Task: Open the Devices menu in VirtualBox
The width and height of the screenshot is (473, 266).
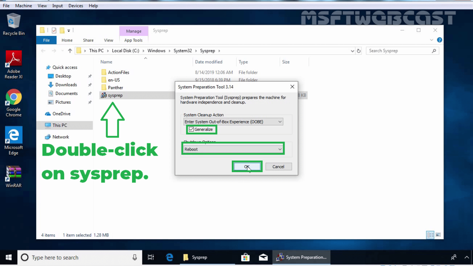Action: point(76,6)
